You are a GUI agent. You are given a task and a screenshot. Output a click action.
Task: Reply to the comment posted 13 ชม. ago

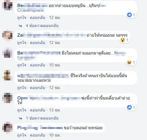tap(37, 110)
